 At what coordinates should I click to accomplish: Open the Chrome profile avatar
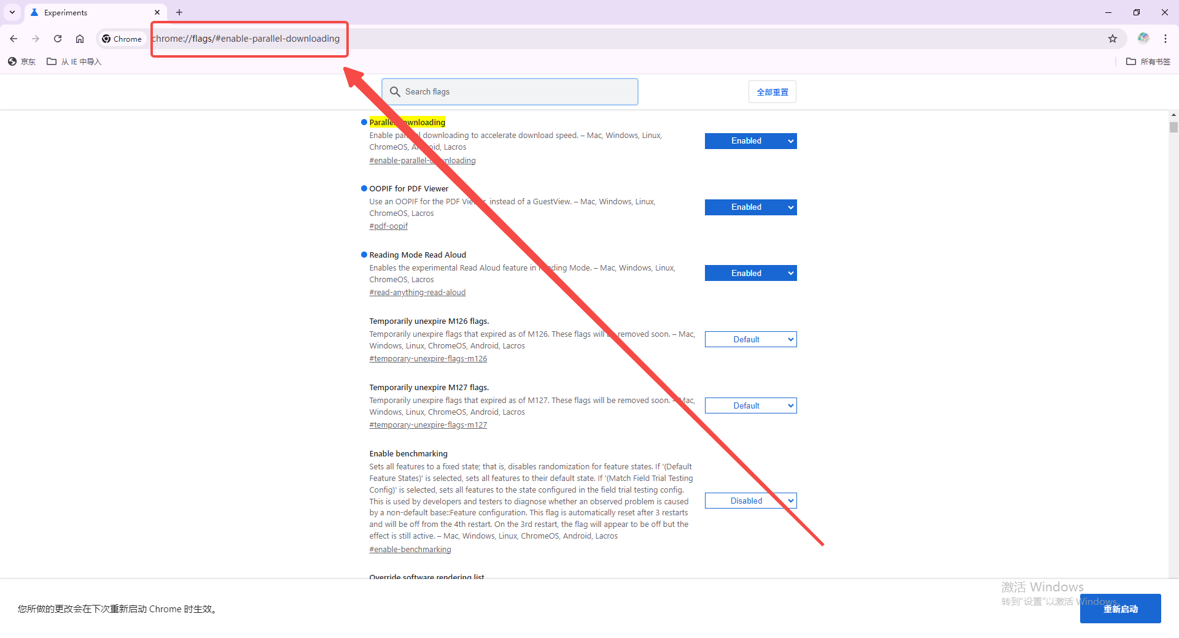(x=1143, y=38)
